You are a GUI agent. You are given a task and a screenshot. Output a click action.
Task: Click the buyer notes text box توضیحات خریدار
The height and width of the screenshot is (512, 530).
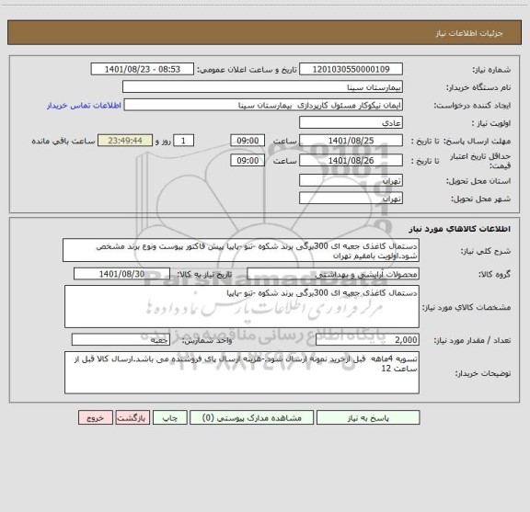pos(242,372)
